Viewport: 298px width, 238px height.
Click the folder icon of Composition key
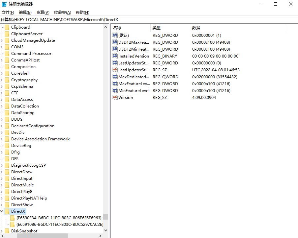(7, 67)
